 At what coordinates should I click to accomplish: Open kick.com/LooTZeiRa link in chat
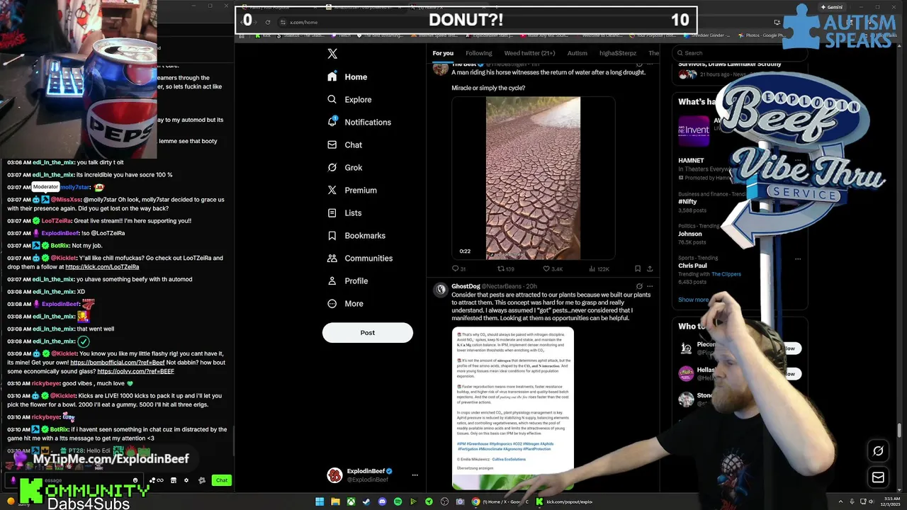[102, 267]
